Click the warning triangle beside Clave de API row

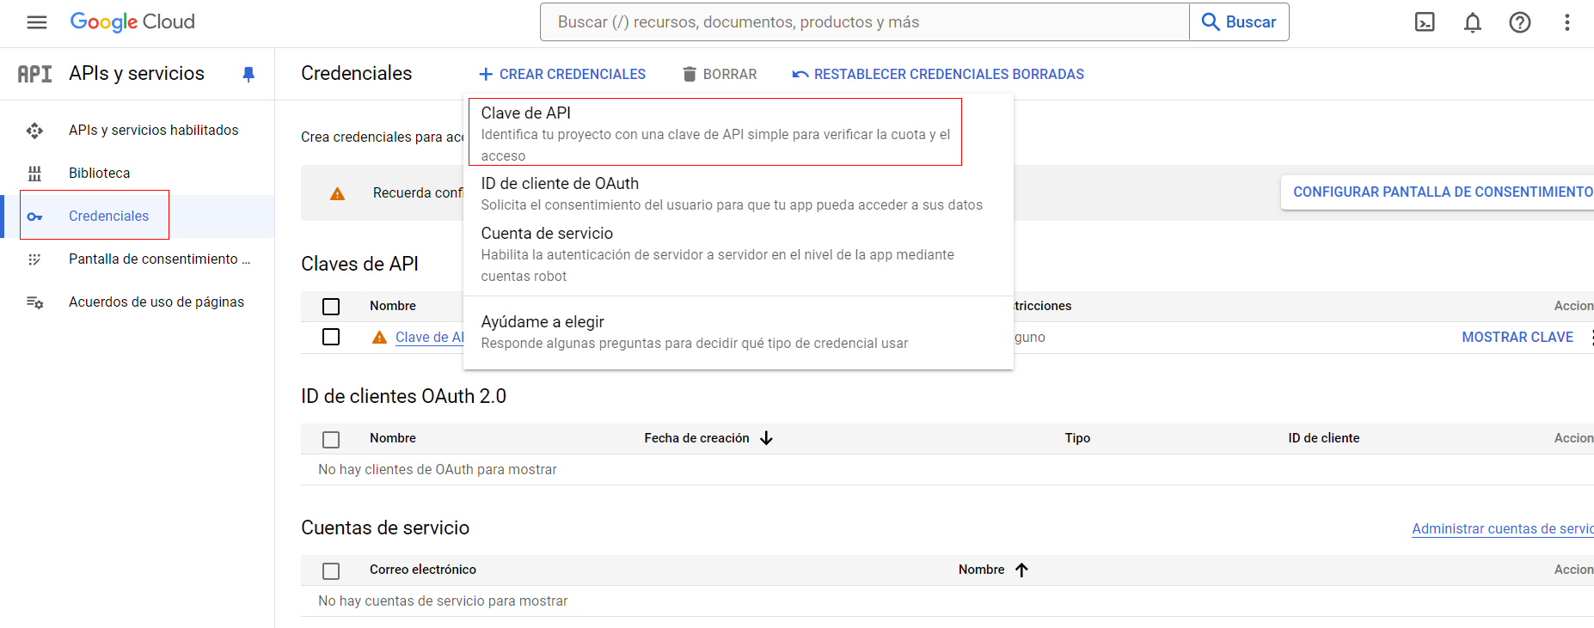tap(379, 338)
